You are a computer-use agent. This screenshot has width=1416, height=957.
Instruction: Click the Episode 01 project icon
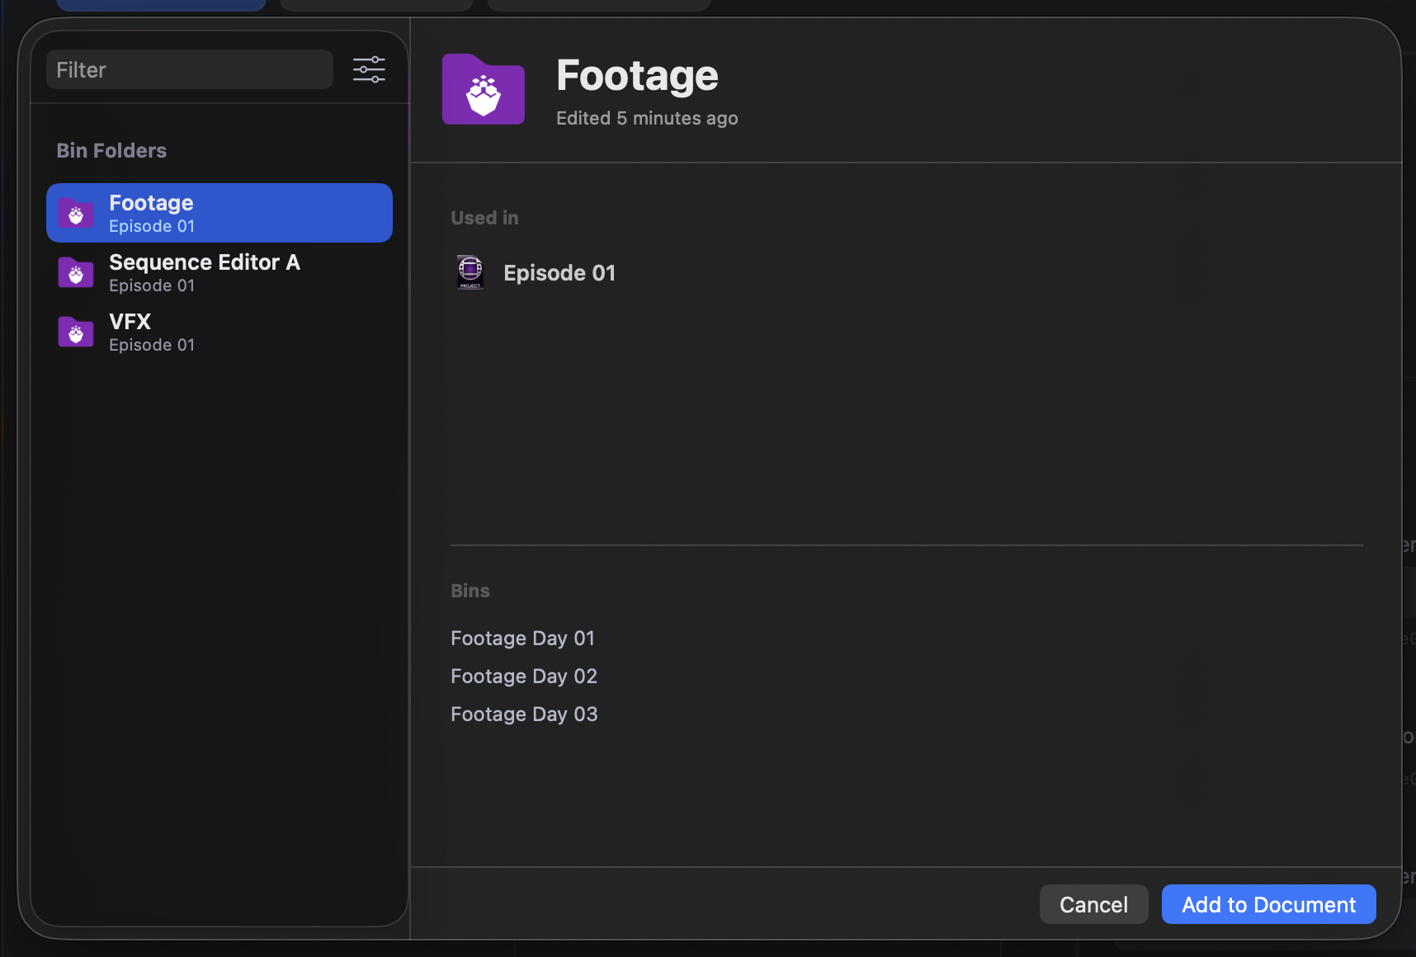[470, 272]
